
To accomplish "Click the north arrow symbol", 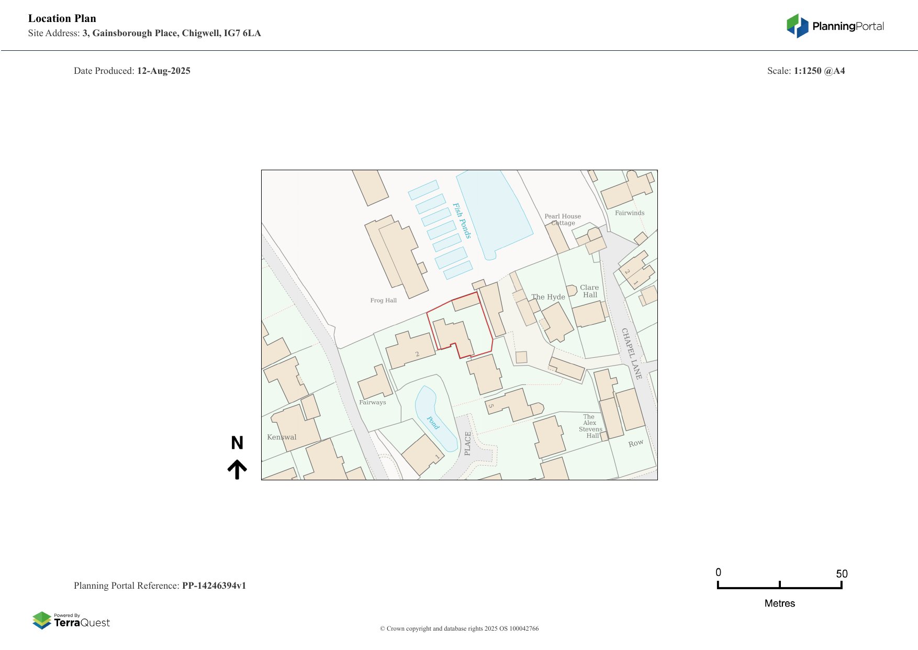I will pos(237,469).
